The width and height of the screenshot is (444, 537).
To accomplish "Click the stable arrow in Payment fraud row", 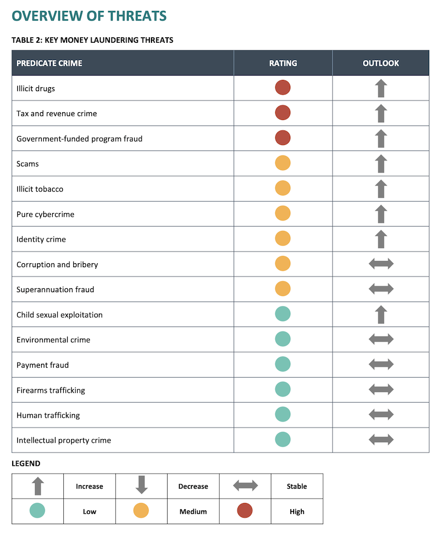I will click(381, 364).
